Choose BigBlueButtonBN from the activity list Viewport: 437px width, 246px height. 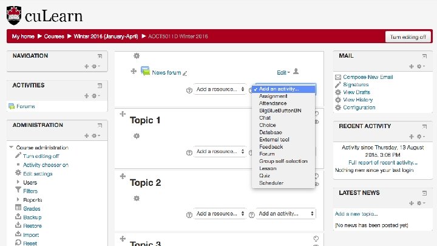[x=283, y=111]
